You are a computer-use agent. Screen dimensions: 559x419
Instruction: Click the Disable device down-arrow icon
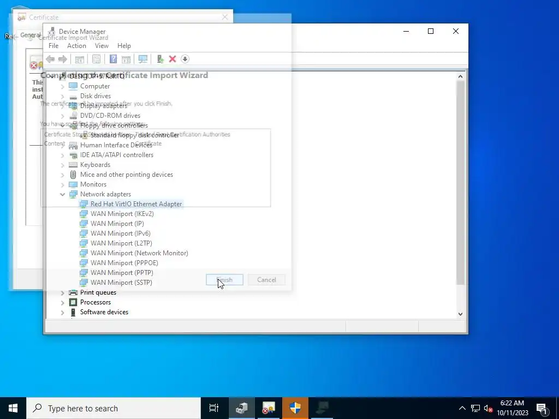tap(185, 59)
